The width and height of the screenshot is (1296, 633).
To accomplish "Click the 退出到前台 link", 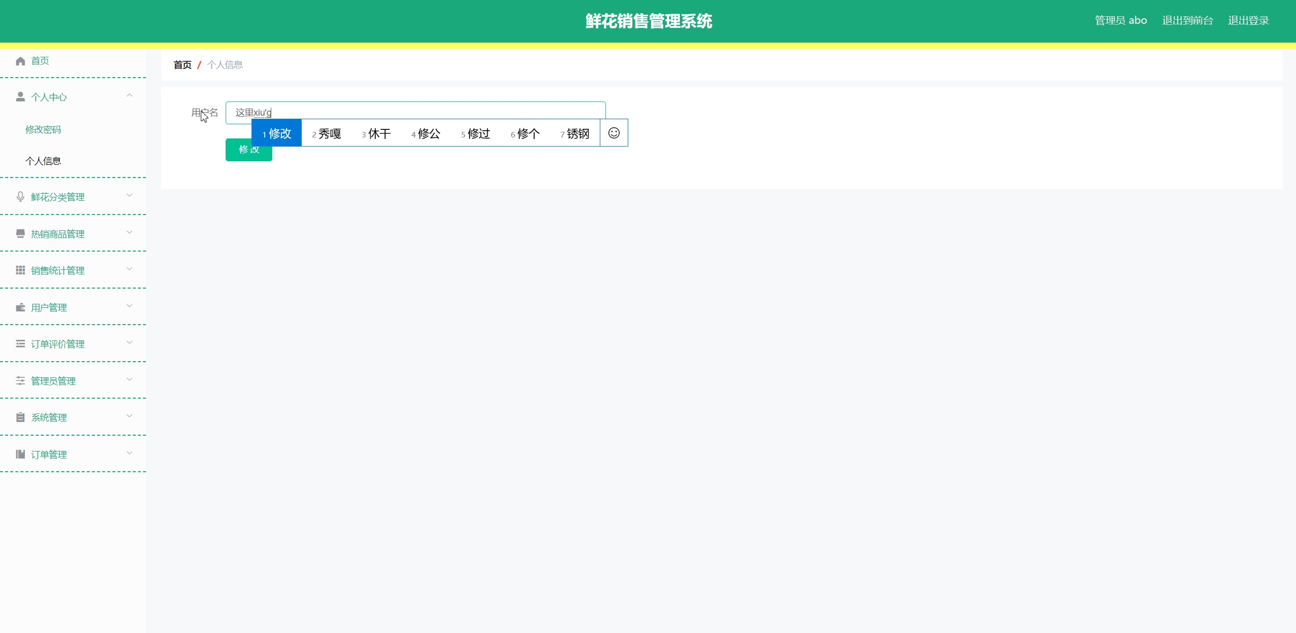I will (x=1187, y=21).
